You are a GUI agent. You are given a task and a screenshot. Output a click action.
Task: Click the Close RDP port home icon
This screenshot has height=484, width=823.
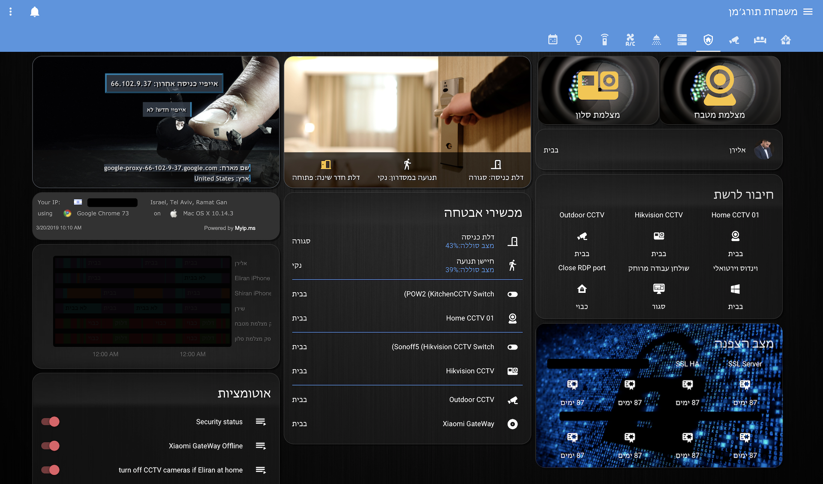click(582, 289)
